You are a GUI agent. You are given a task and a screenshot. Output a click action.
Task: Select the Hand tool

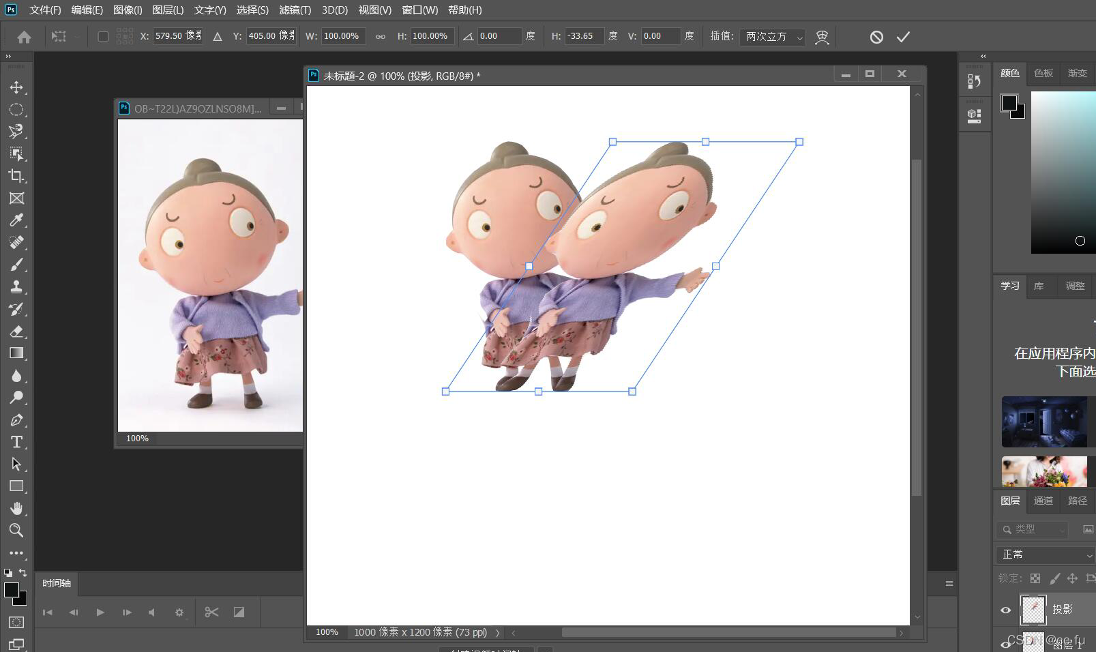pos(16,509)
